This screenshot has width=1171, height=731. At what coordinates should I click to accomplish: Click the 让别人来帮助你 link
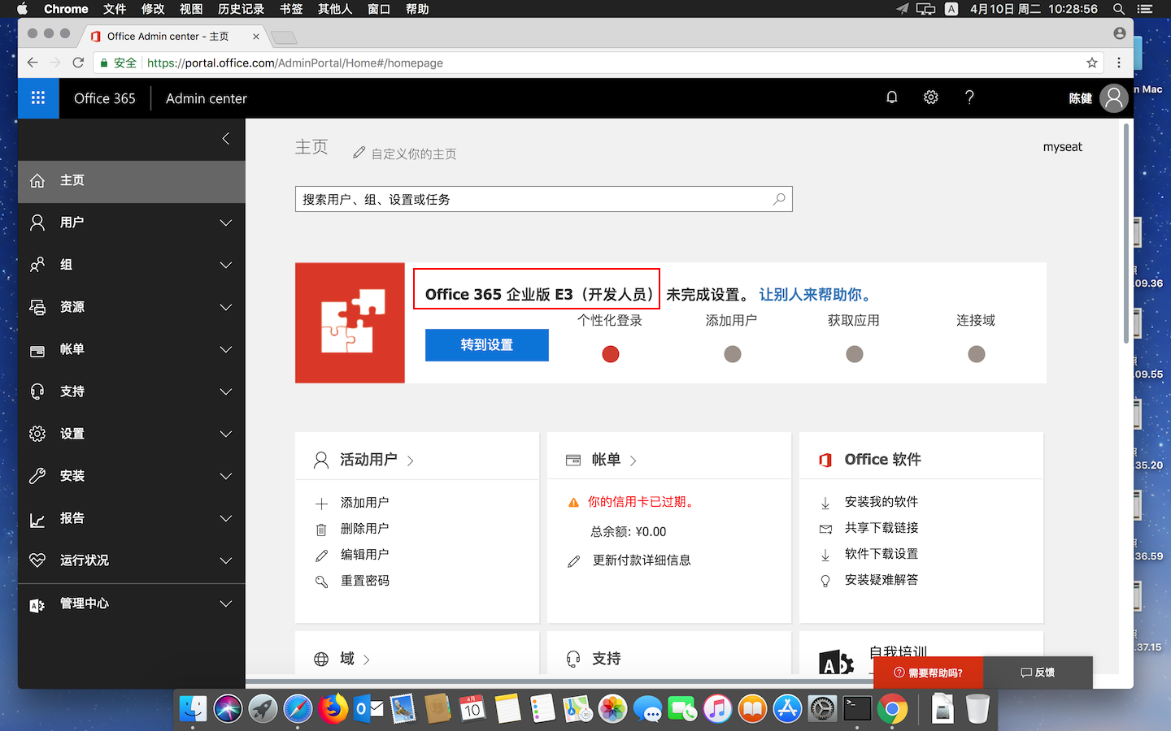click(816, 295)
